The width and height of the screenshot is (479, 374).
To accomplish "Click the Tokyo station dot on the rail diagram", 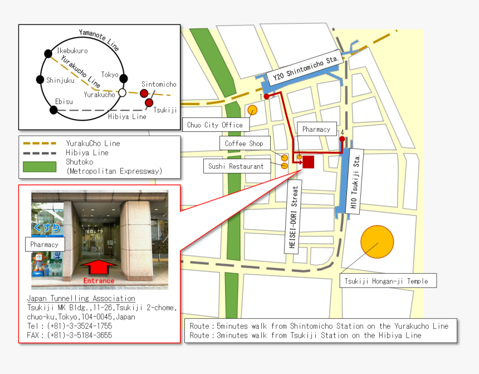I will 124,78.
